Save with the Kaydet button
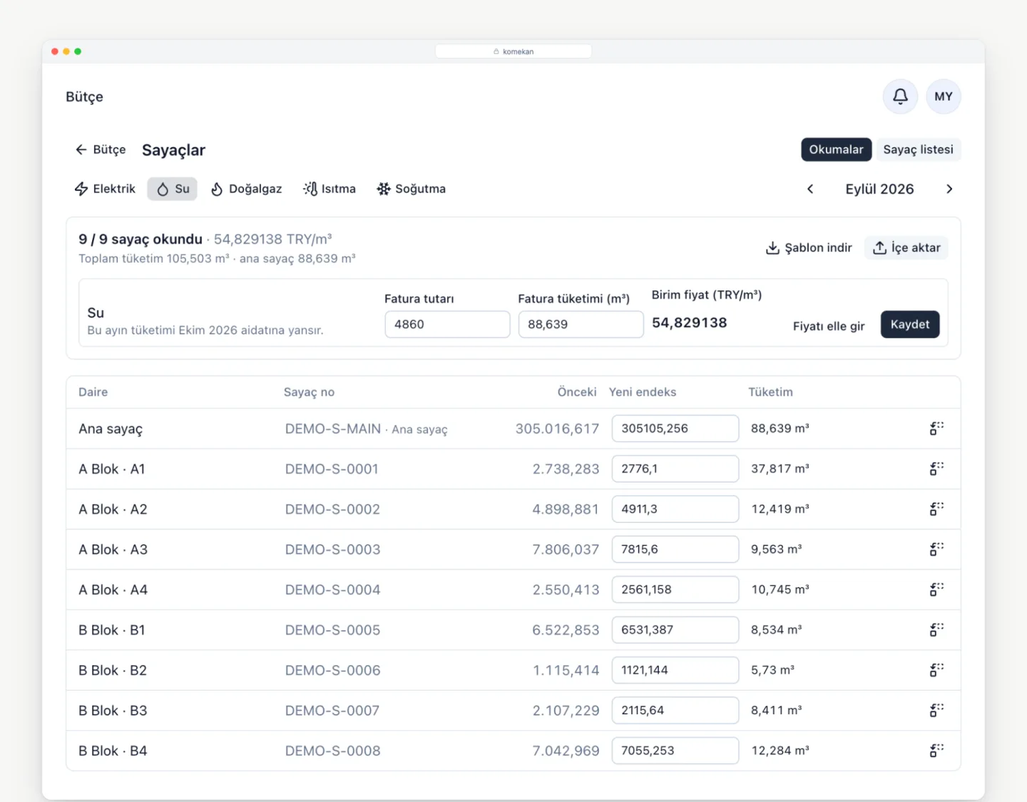Screen dimensions: 1027x802 point(910,324)
